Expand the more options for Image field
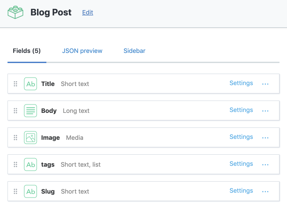Screen dimensions: 287x209 [x=265, y=138]
